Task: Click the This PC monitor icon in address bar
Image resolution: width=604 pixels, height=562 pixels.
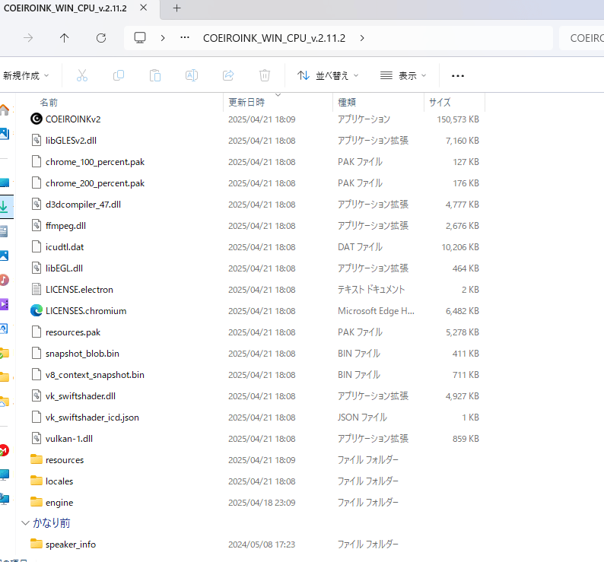Action: (140, 38)
